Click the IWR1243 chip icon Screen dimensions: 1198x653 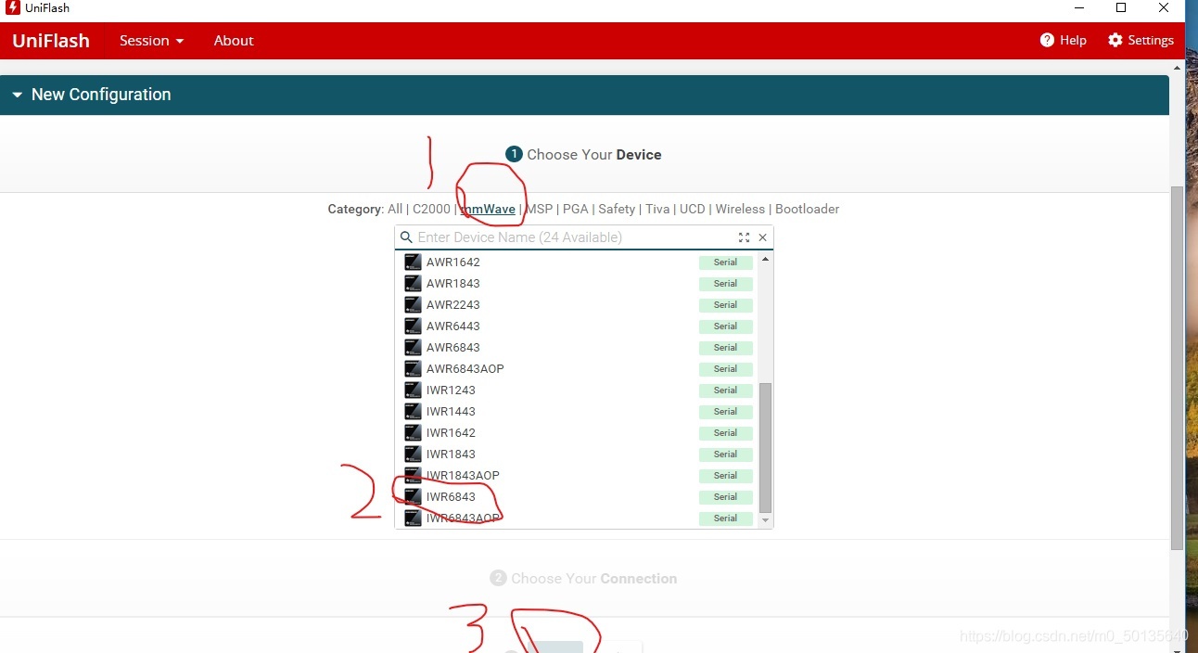coord(413,391)
